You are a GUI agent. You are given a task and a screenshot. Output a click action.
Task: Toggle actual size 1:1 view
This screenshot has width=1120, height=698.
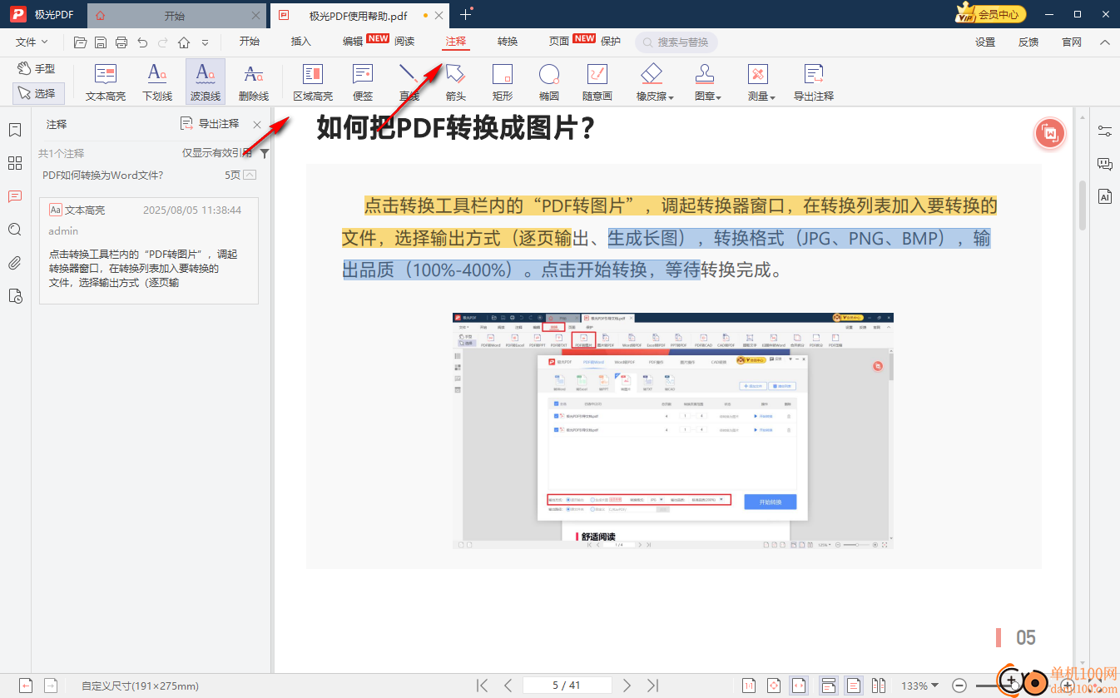[750, 686]
